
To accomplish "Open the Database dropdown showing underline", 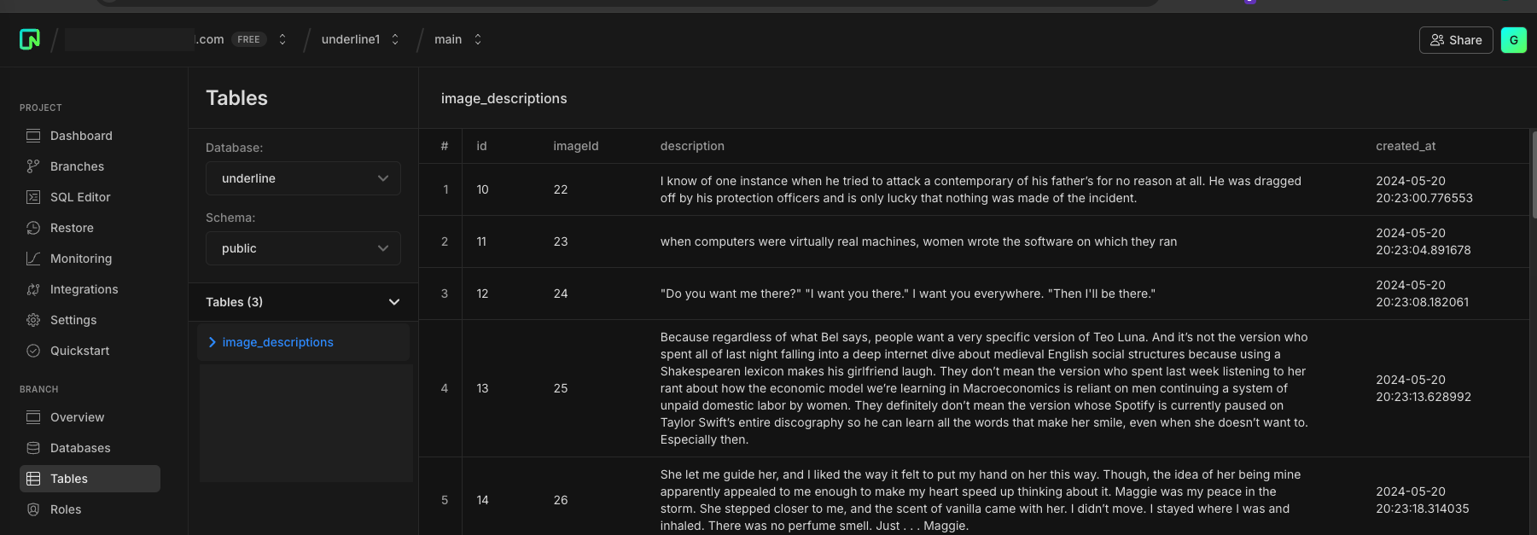I will click(303, 178).
